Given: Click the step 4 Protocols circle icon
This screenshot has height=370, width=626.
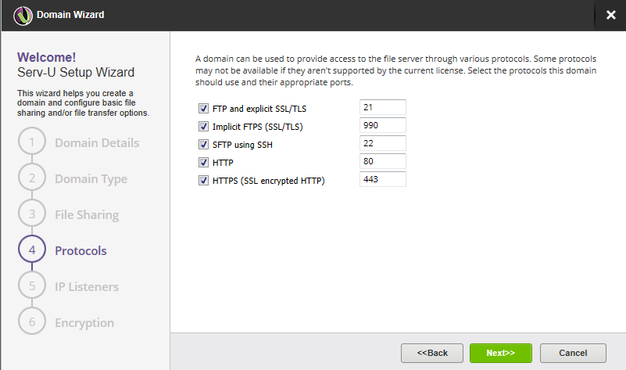Looking at the screenshot, I should (32, 251).
